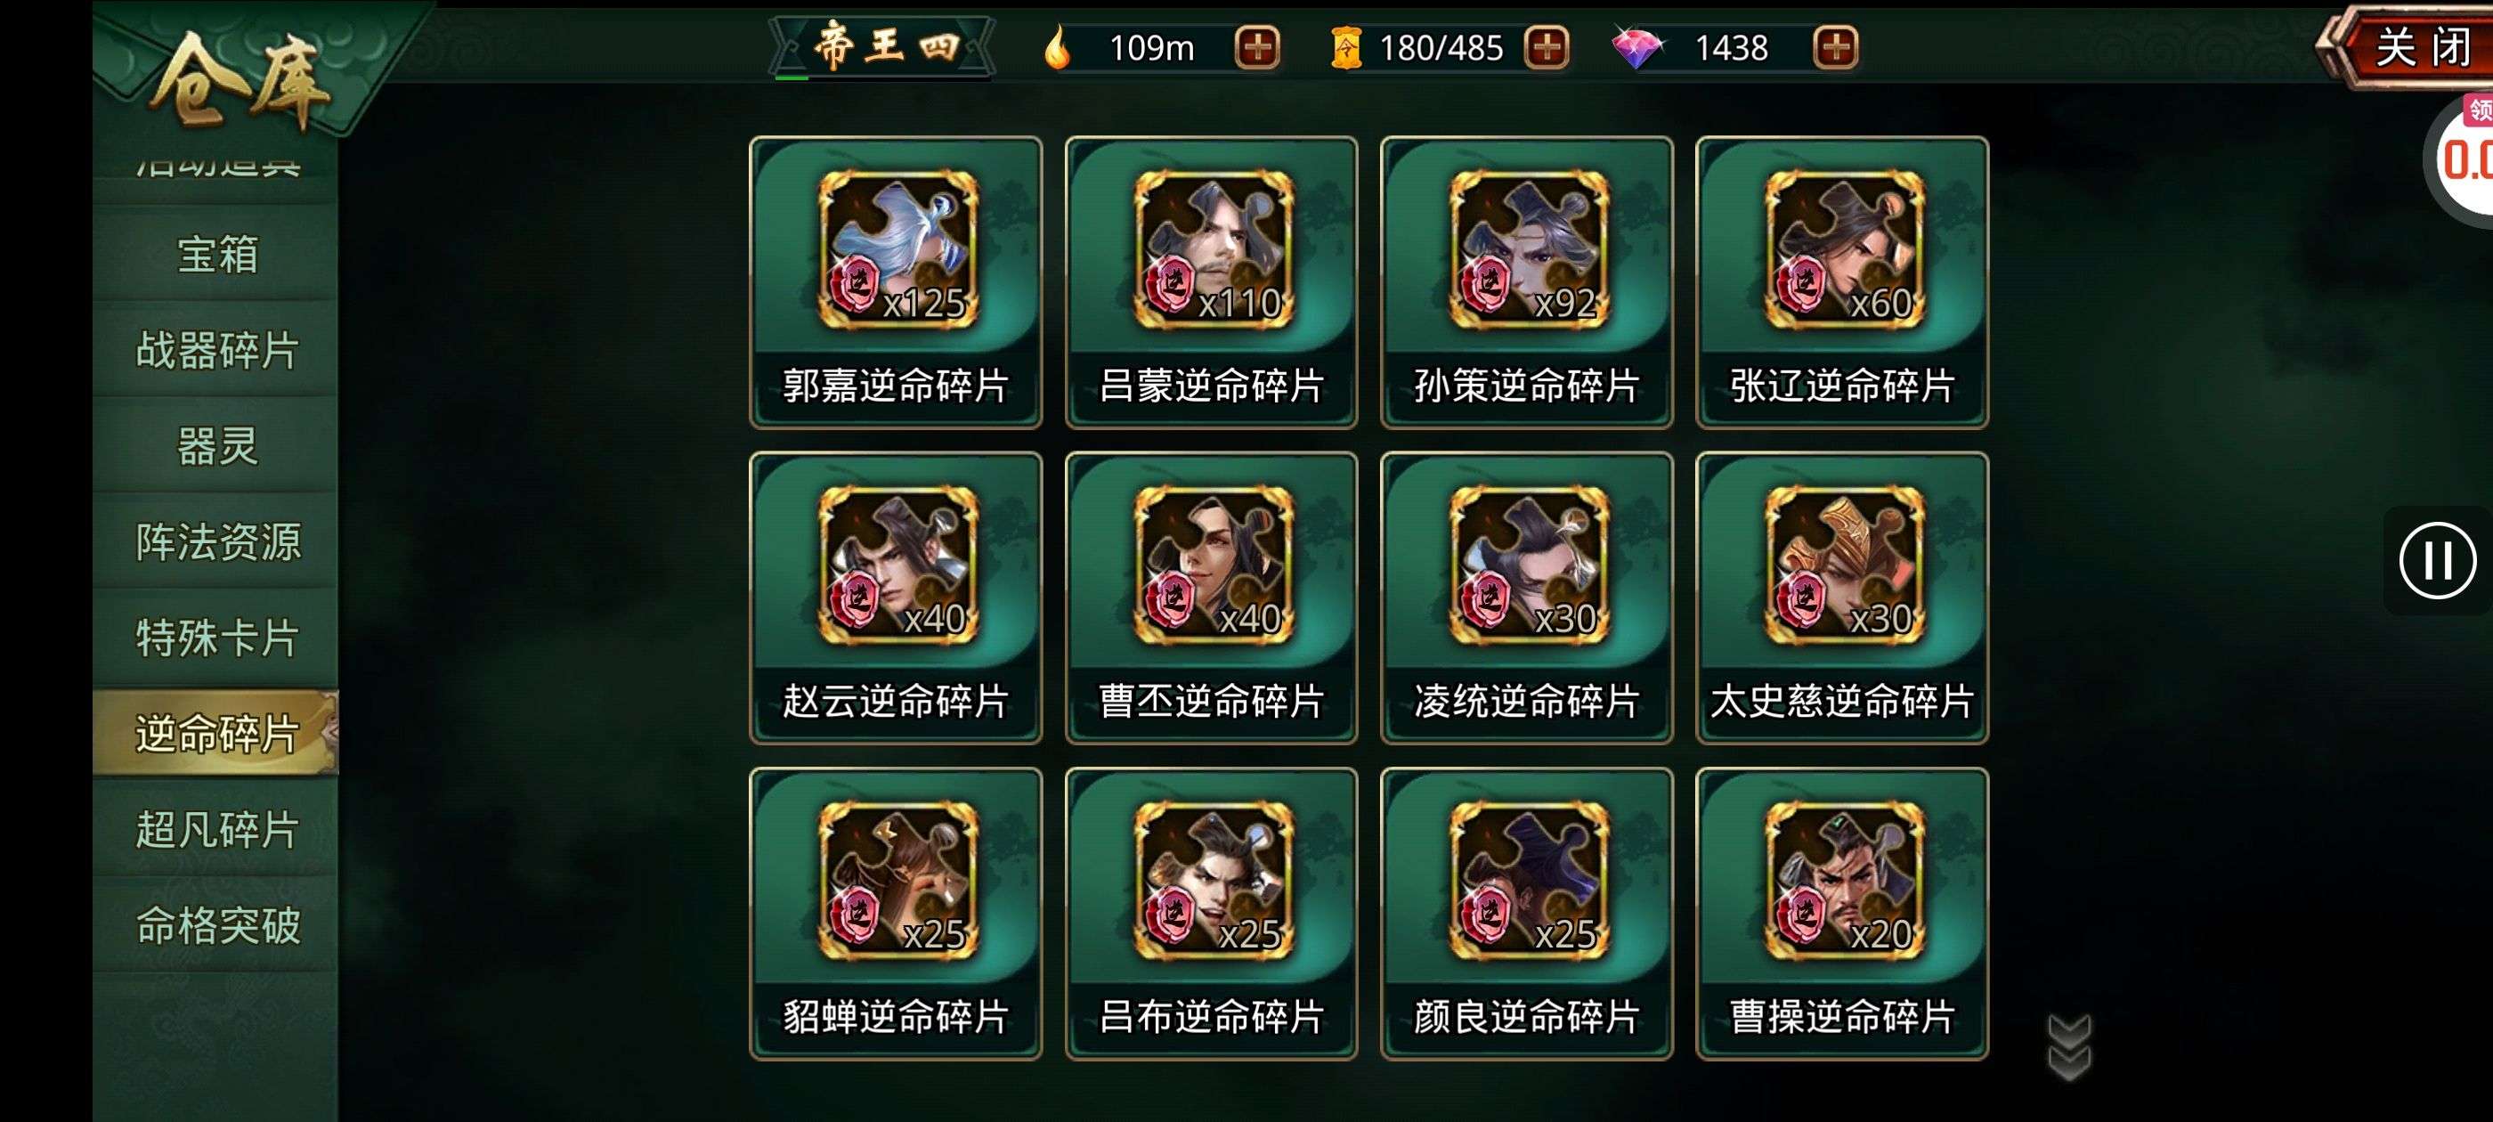The height and width of the screenshot is (1122, 2493).
Task: Pause using the circular pause button
Action: click(2437, 559)
